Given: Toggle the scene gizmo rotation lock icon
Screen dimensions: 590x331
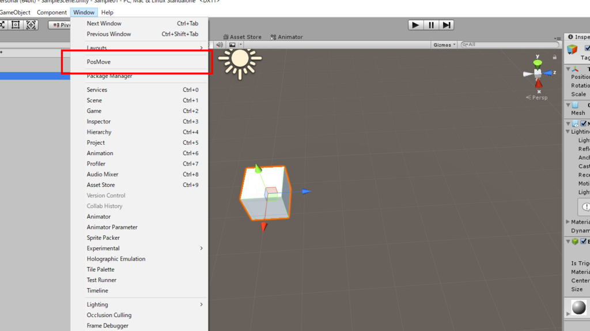Looking at the screenshot, I should coord(554,57).
